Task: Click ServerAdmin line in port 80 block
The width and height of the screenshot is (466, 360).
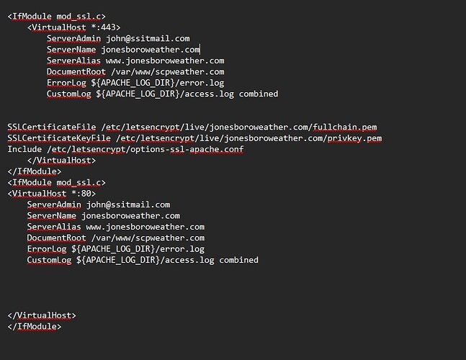Action: tap(99, 204)
